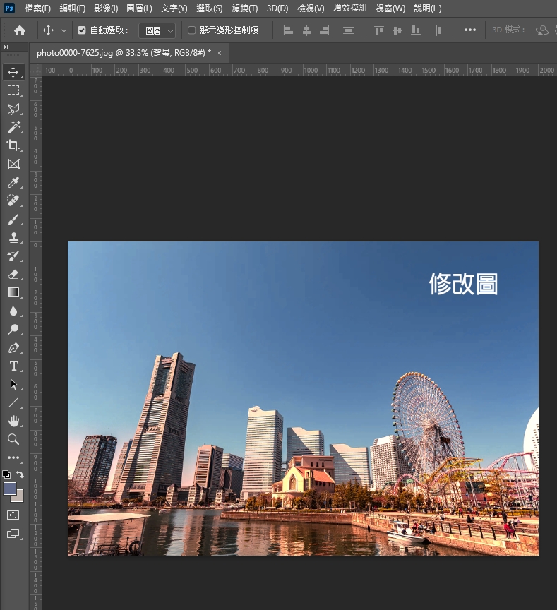This screenshot has height=610, width=557.
Task: Enable the 顯示變形控制項 checkbox
Action: coord(191,30)
